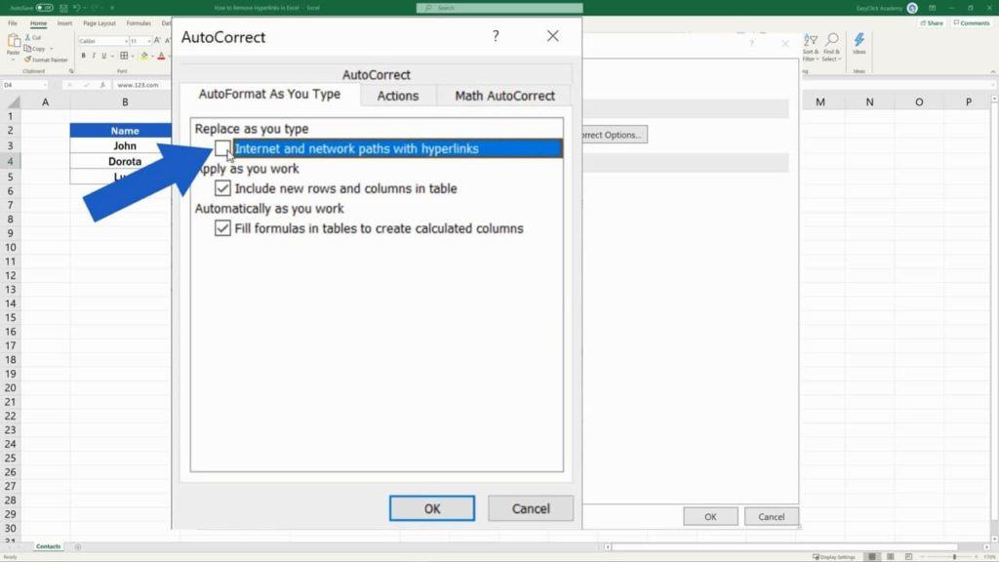
Task: Apply Italic formatting
Action: [x=93, y=54]
